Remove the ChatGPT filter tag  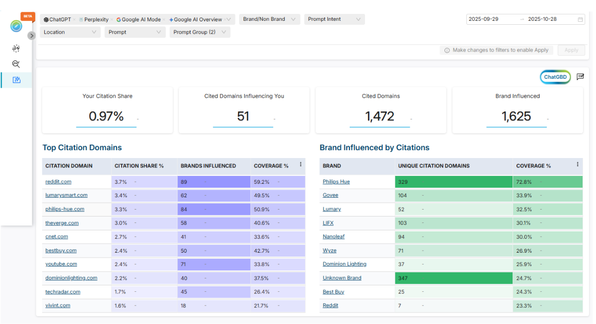point(74,20)
